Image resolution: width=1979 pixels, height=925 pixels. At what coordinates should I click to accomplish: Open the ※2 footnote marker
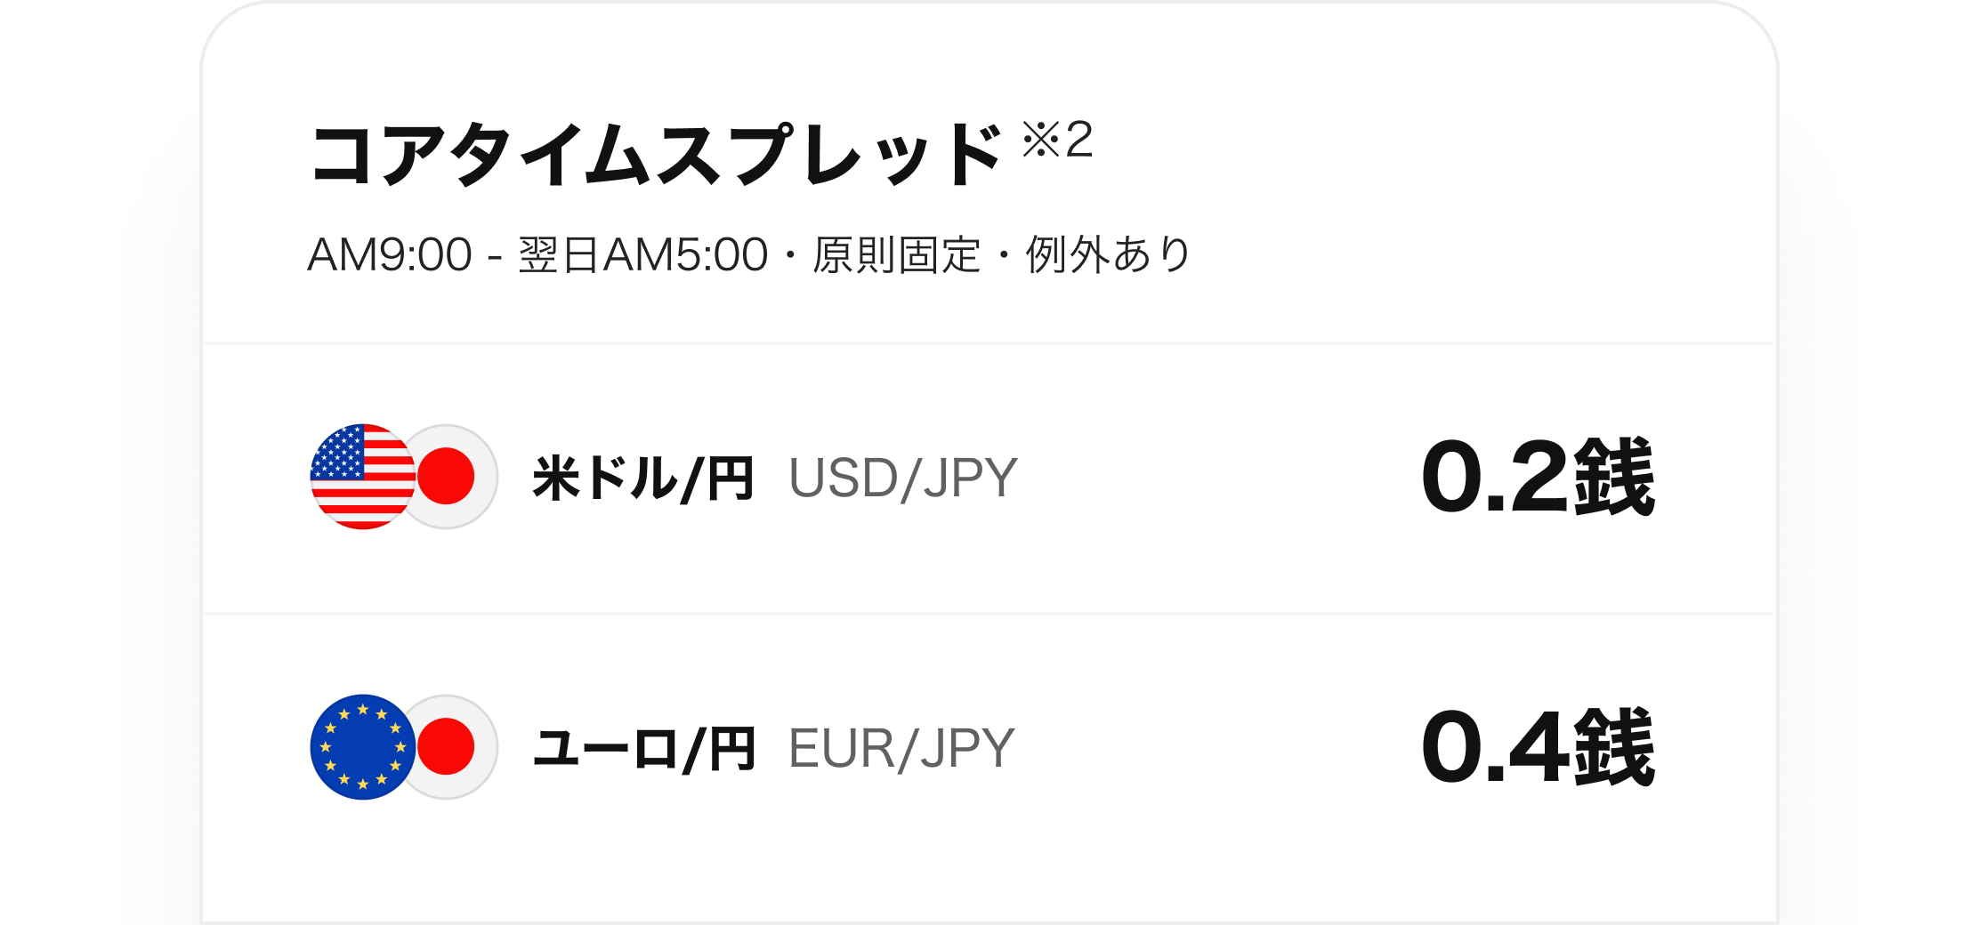[1057, 141]
